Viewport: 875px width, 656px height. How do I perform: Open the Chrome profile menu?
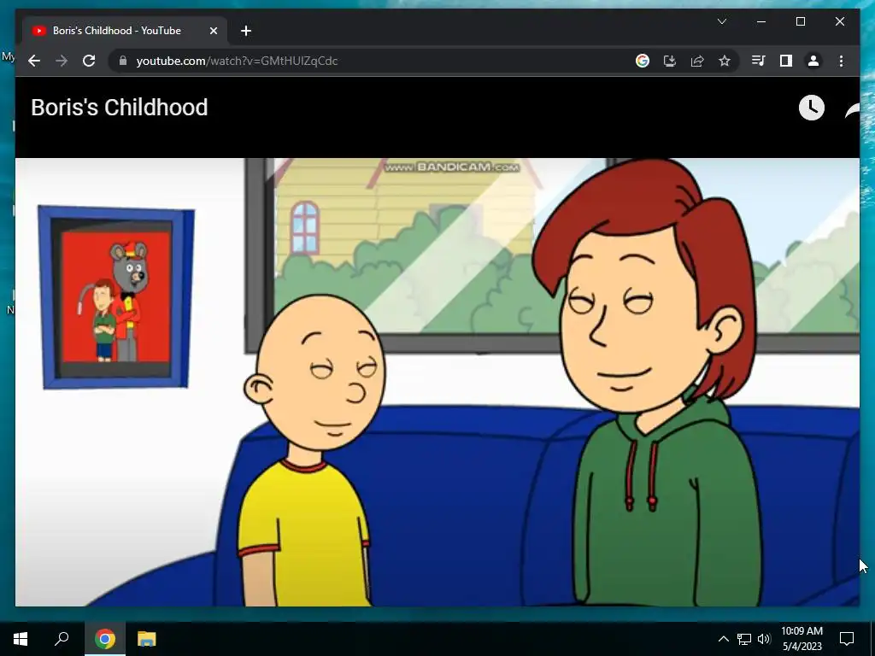pyautogui.click(x=813, y=61)
